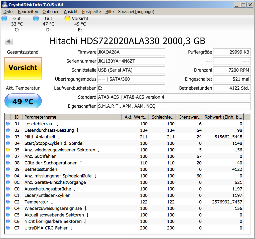Viewport: 255px width, 239px height.
Task: Click the blue status orb for drive D:
Action: pyautogui.click(x=36, y=18)
